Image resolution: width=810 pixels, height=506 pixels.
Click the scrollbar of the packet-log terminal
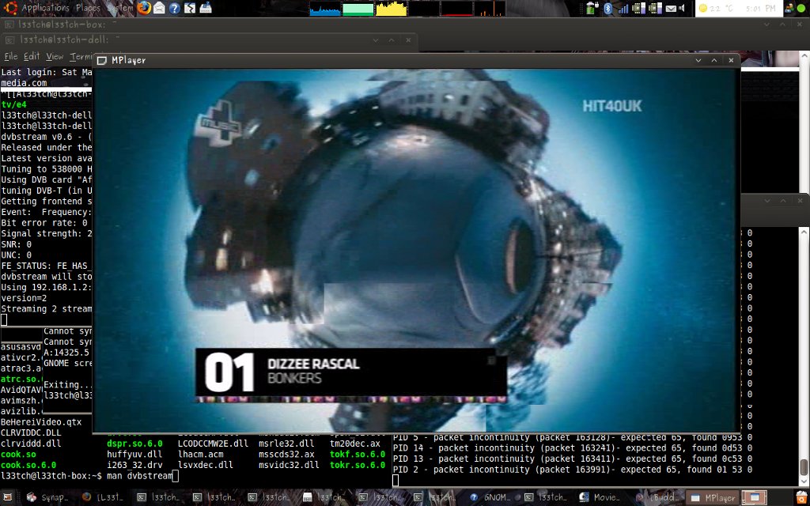coord(804,357)
